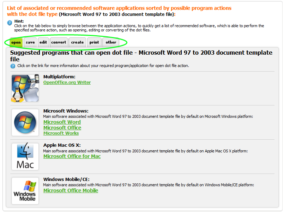Follow the Microsoft Office Mobile link
Image resolution: width=284 pixels, height=212 pixels.
[71, 190]
